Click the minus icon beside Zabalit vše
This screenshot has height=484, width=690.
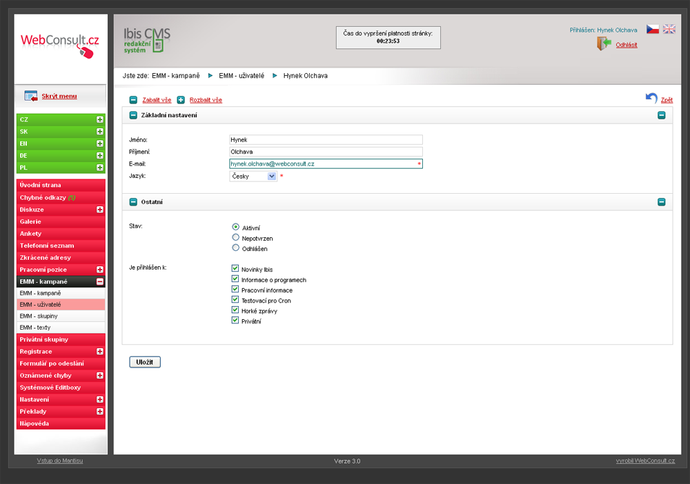pyautogui.click(x=133, y=100)
